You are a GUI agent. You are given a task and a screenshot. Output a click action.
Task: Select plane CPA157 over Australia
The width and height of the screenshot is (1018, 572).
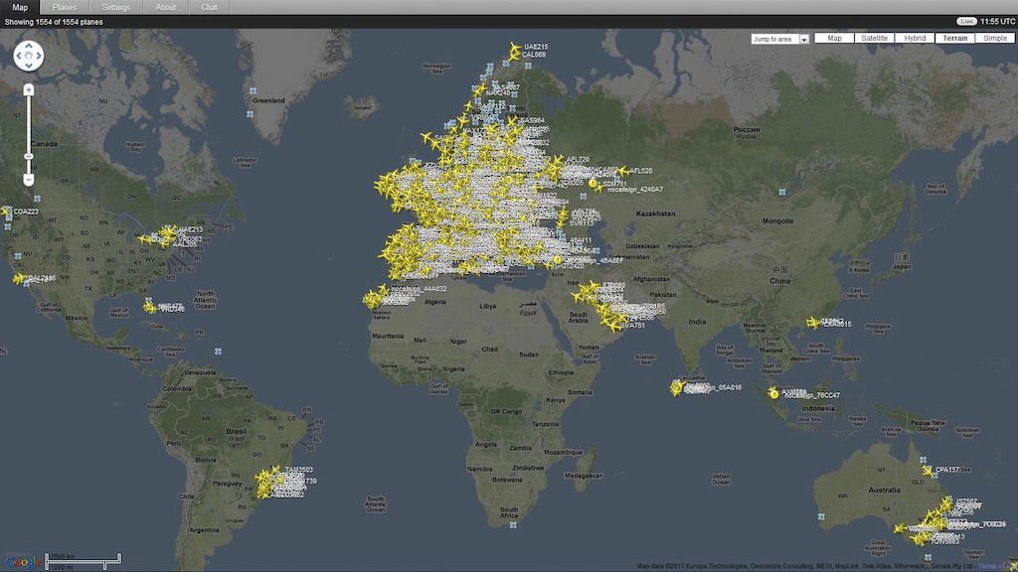[928, 470]
